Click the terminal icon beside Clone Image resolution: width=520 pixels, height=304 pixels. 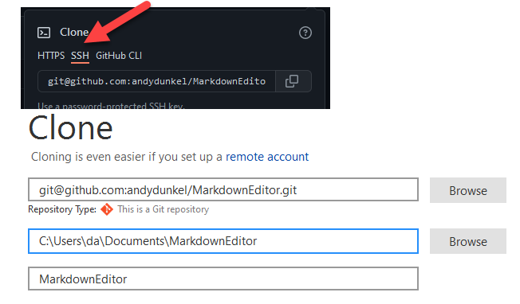44,33
